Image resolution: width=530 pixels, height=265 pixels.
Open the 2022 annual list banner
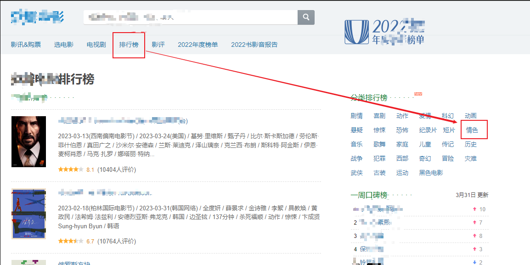(385, 32)
